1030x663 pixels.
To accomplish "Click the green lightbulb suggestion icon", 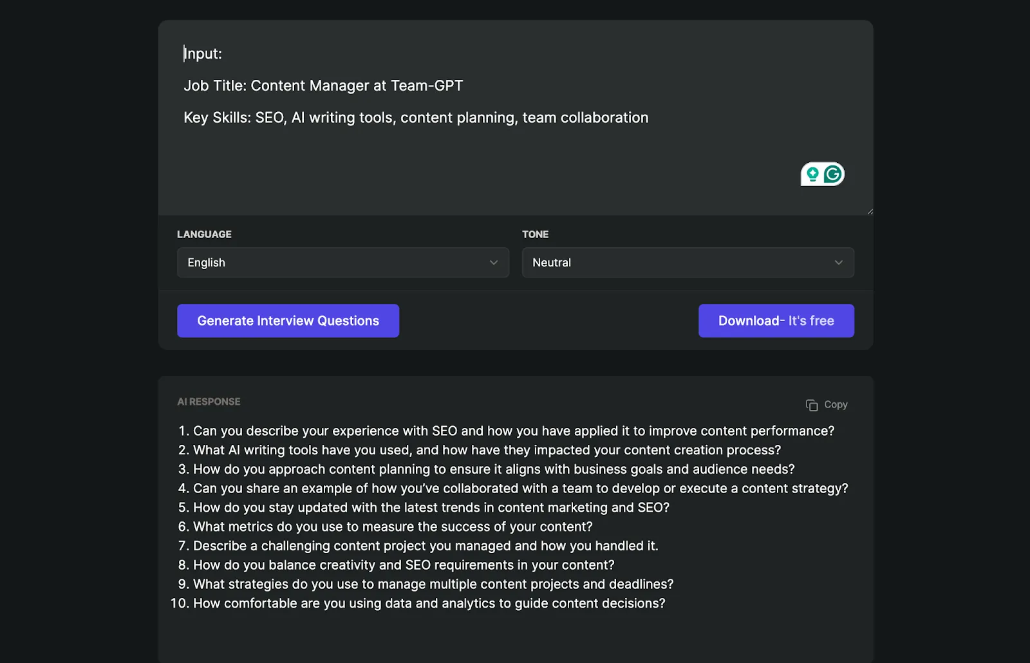I will pyautogui.click(x=812, y=174).
